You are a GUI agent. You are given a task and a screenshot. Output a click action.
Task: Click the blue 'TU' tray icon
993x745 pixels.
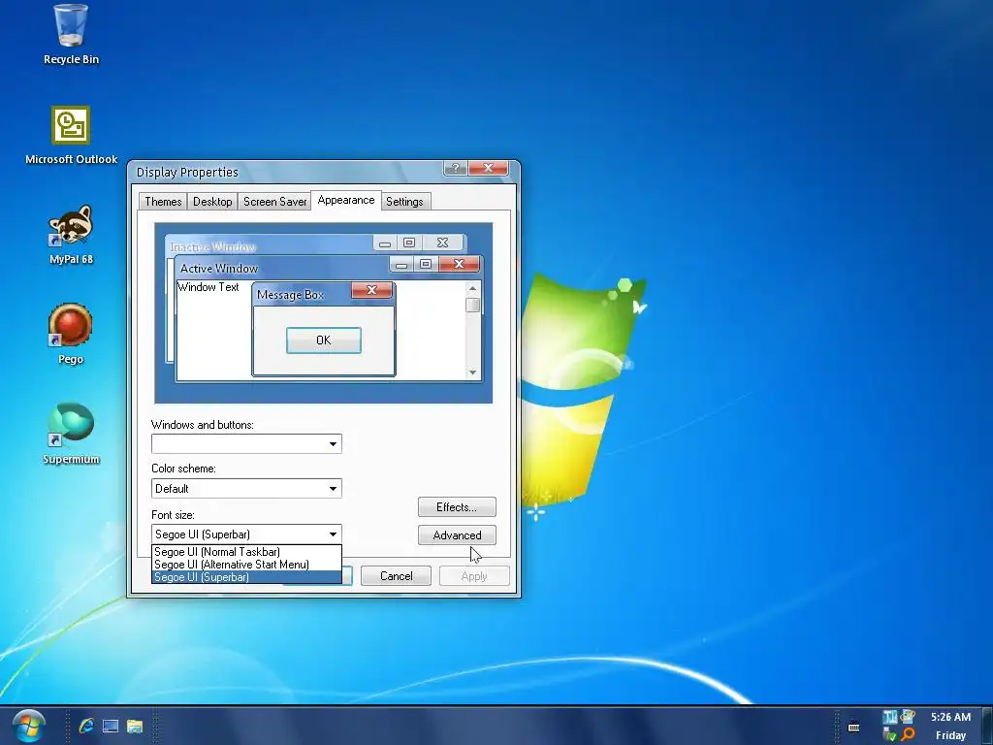[890, 717]
